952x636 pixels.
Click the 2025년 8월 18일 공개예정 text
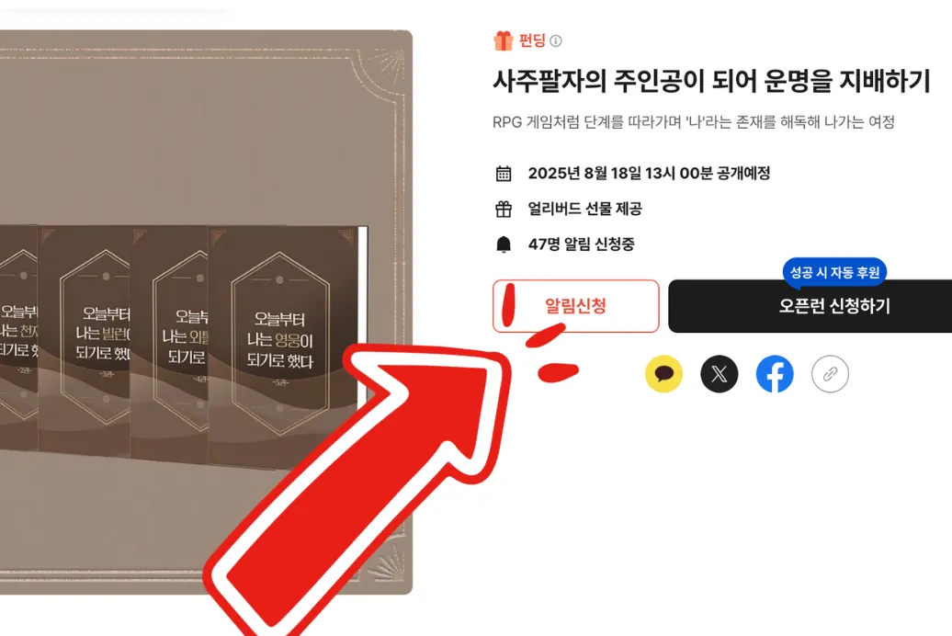(649, 173)
